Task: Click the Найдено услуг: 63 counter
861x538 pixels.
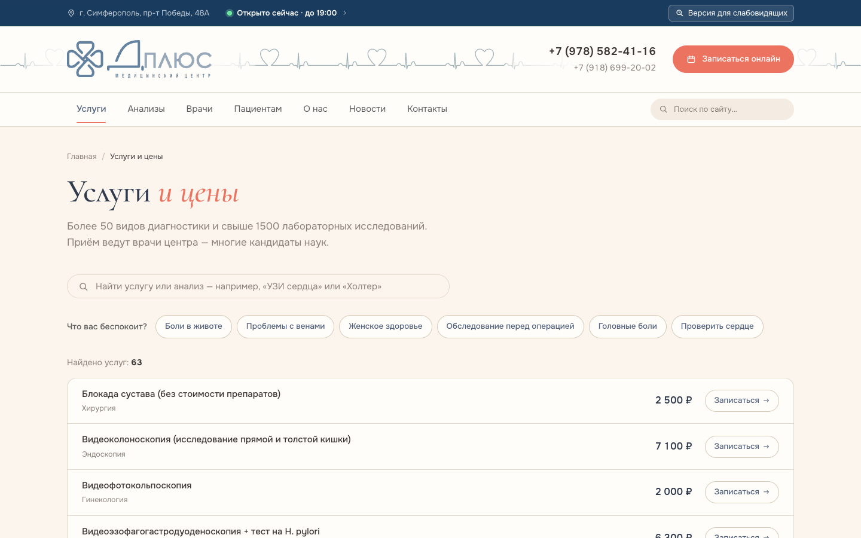Action: [105, 362]
